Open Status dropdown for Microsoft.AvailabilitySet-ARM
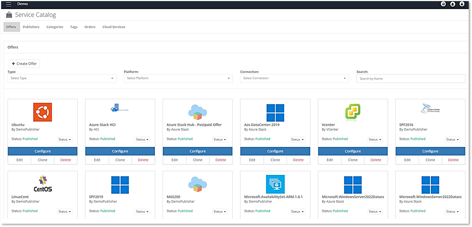Screen dimensions: 472x227 pyautogui.click(x=297, y=212)
